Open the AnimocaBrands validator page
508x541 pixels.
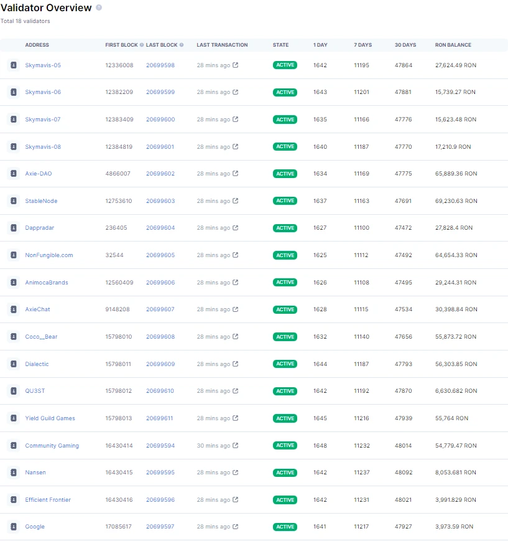point(47,282)
